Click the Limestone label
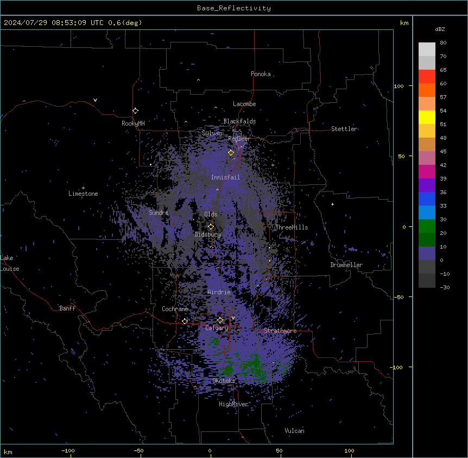Viewport: 468px width, 458px height. pos(83,194)
